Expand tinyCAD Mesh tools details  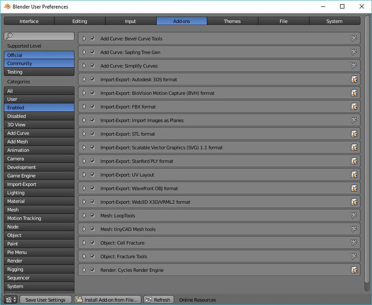(x=84, y=229)
